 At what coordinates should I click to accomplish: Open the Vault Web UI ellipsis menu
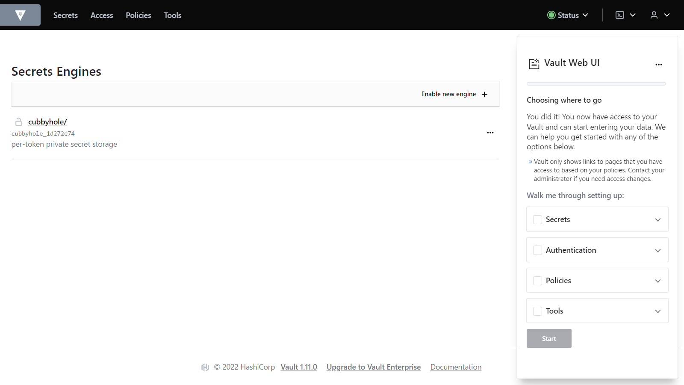pyautogui.click(x=658, y=65)
